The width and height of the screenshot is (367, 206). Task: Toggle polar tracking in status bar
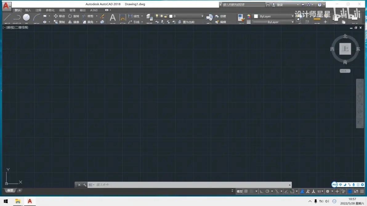click(268, 191)
